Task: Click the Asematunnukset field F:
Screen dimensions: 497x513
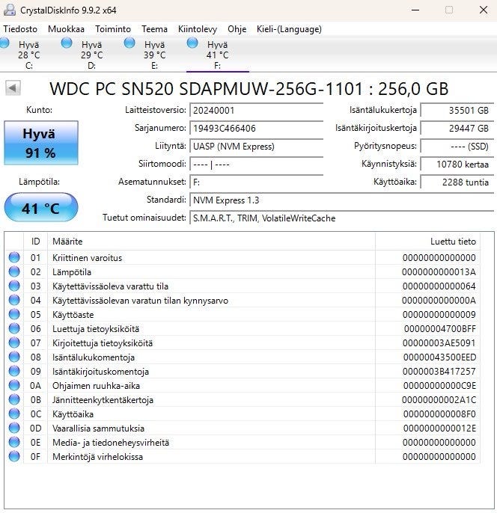Action: tap(256, 182)
